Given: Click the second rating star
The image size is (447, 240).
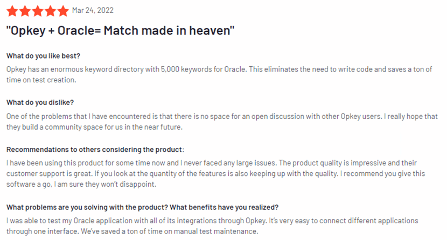Looking at the screenshot, I should pyautogui.click(x=24, y=10).
